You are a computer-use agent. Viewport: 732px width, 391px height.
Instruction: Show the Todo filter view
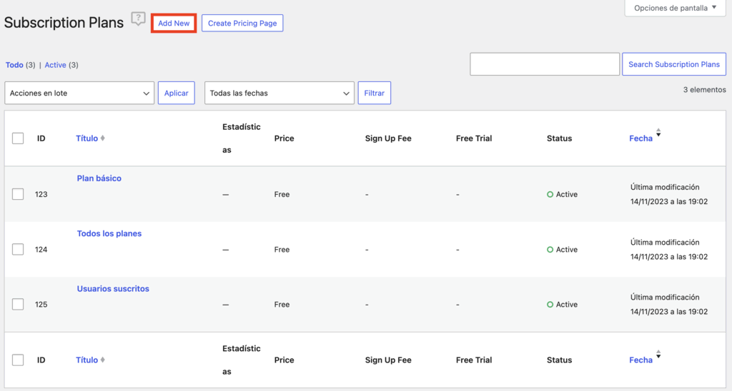[14, 65]
